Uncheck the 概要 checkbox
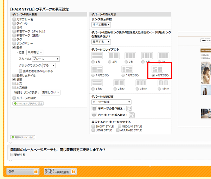The width and height of the screenshot is (211, 179). coord(14,80)
